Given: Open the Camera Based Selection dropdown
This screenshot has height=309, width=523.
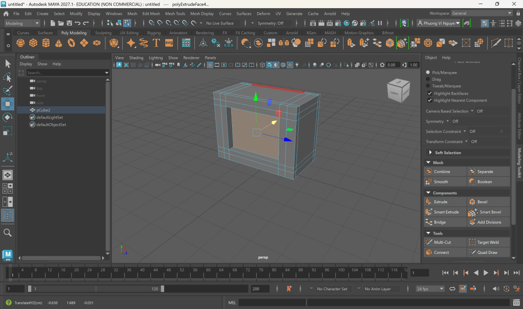Looking at the screenshot, I should [x=472, y=111].
